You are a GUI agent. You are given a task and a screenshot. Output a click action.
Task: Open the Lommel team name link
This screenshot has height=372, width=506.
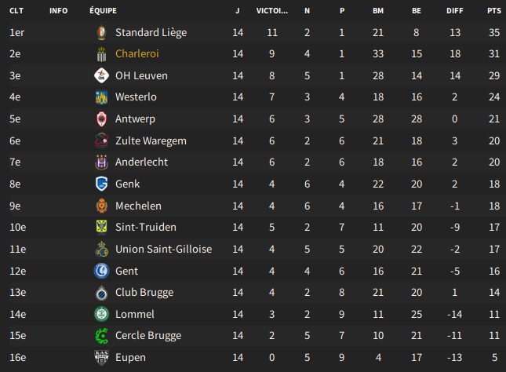click(135, 314)
